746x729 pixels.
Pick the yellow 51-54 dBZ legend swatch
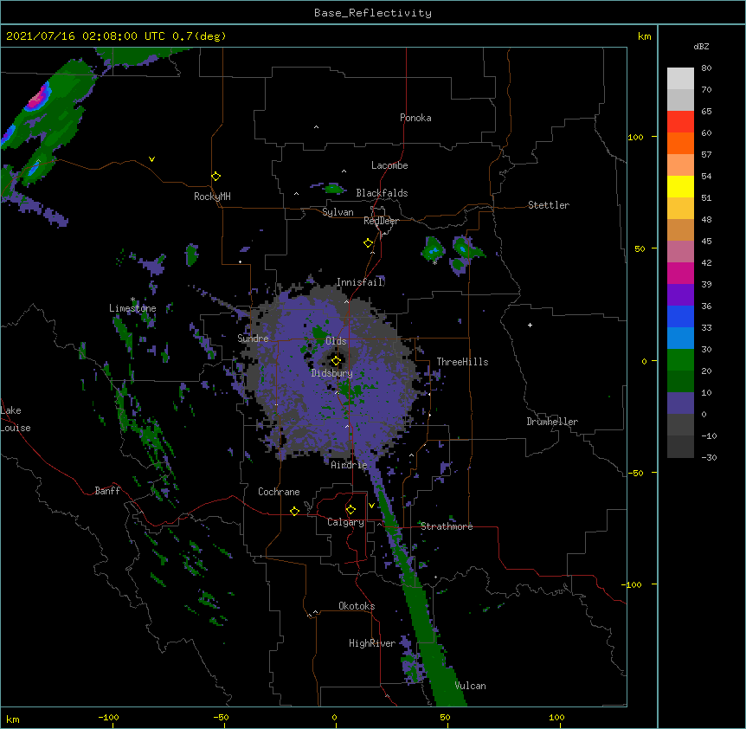(x=680, y=186)
